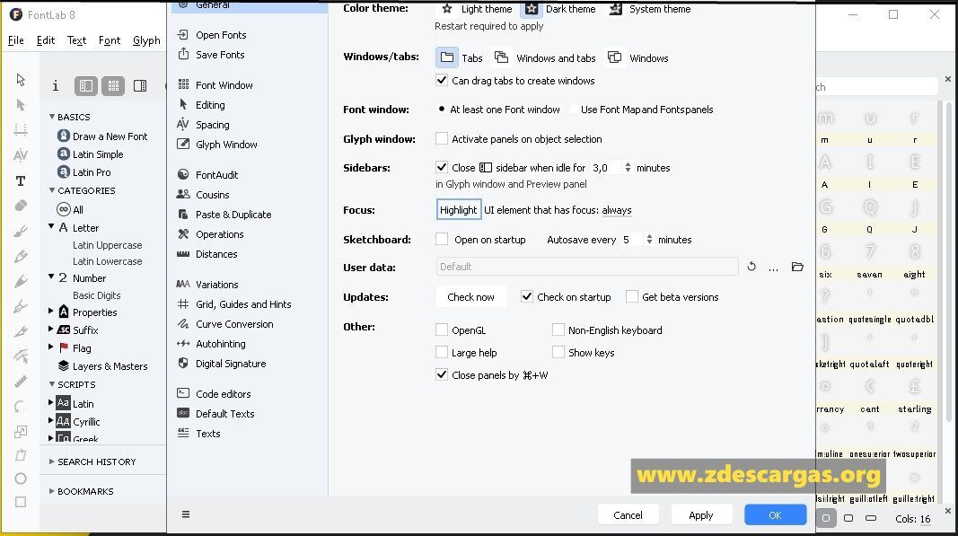This screenshot has width=958, height=536.
Task: Select the Text tool in left toolbar
Action: 21,180
